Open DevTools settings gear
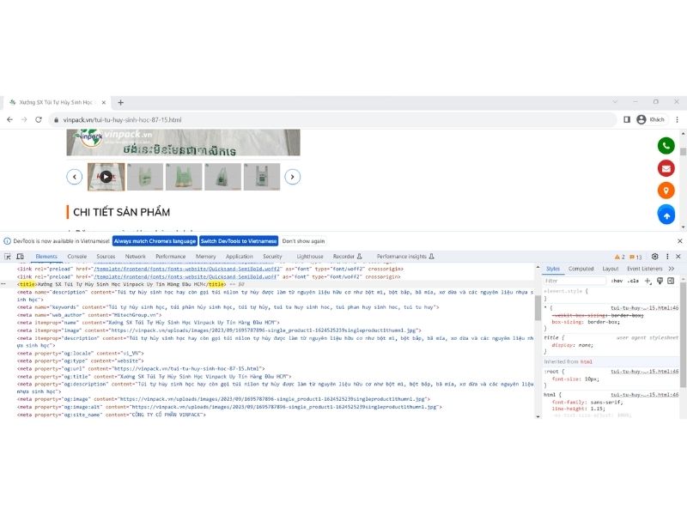This screenshot has height=515, width=687. (654, 257)
